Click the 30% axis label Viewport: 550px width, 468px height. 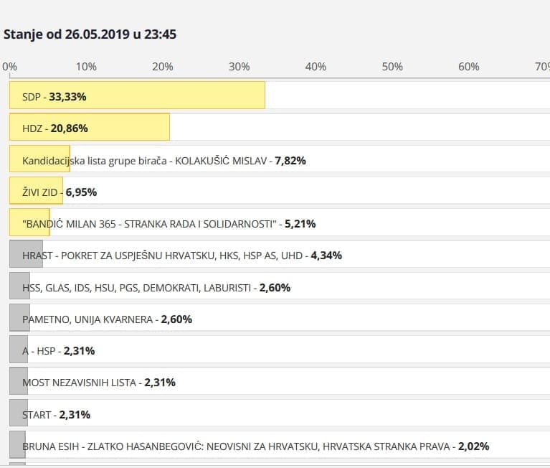(239, 67)
